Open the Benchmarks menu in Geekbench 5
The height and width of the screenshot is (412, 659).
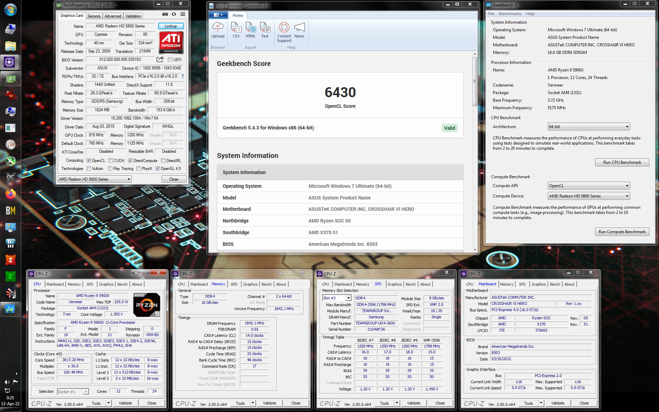pyautogui.click(x=510, y=14)
